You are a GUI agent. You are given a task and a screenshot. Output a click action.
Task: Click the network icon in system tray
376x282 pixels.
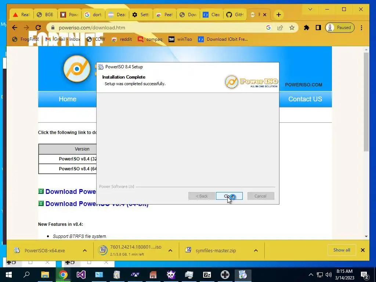coord(320,275)
